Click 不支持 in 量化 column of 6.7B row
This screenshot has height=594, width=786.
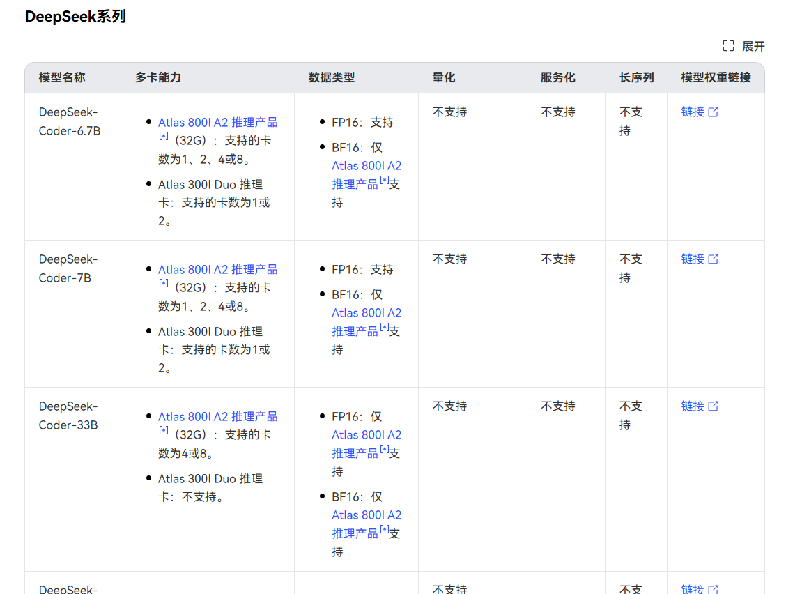[449, 112]
